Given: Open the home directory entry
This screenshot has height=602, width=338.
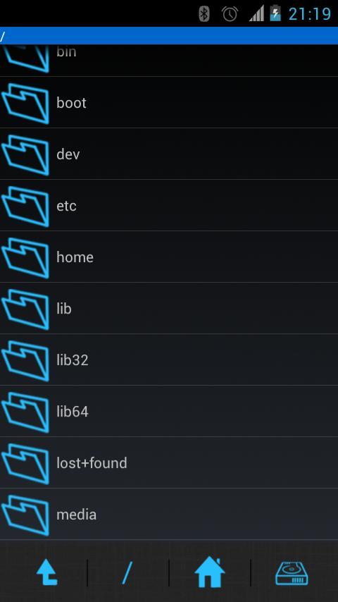Looking at the screenshot, I should coord(169,257).
